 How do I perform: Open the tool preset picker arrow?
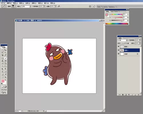pyautogui.click(x=6, y=6)
